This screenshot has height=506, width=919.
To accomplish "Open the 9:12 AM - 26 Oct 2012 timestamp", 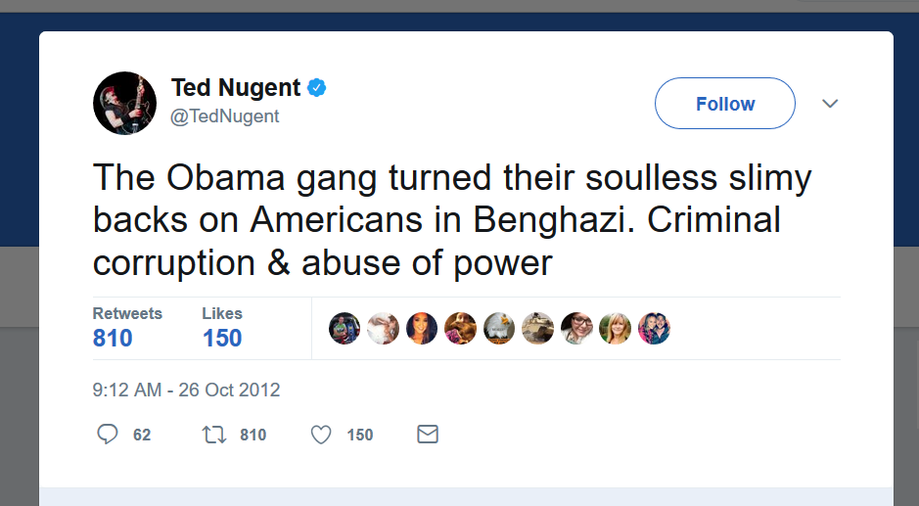I will [x=187, y=390].
